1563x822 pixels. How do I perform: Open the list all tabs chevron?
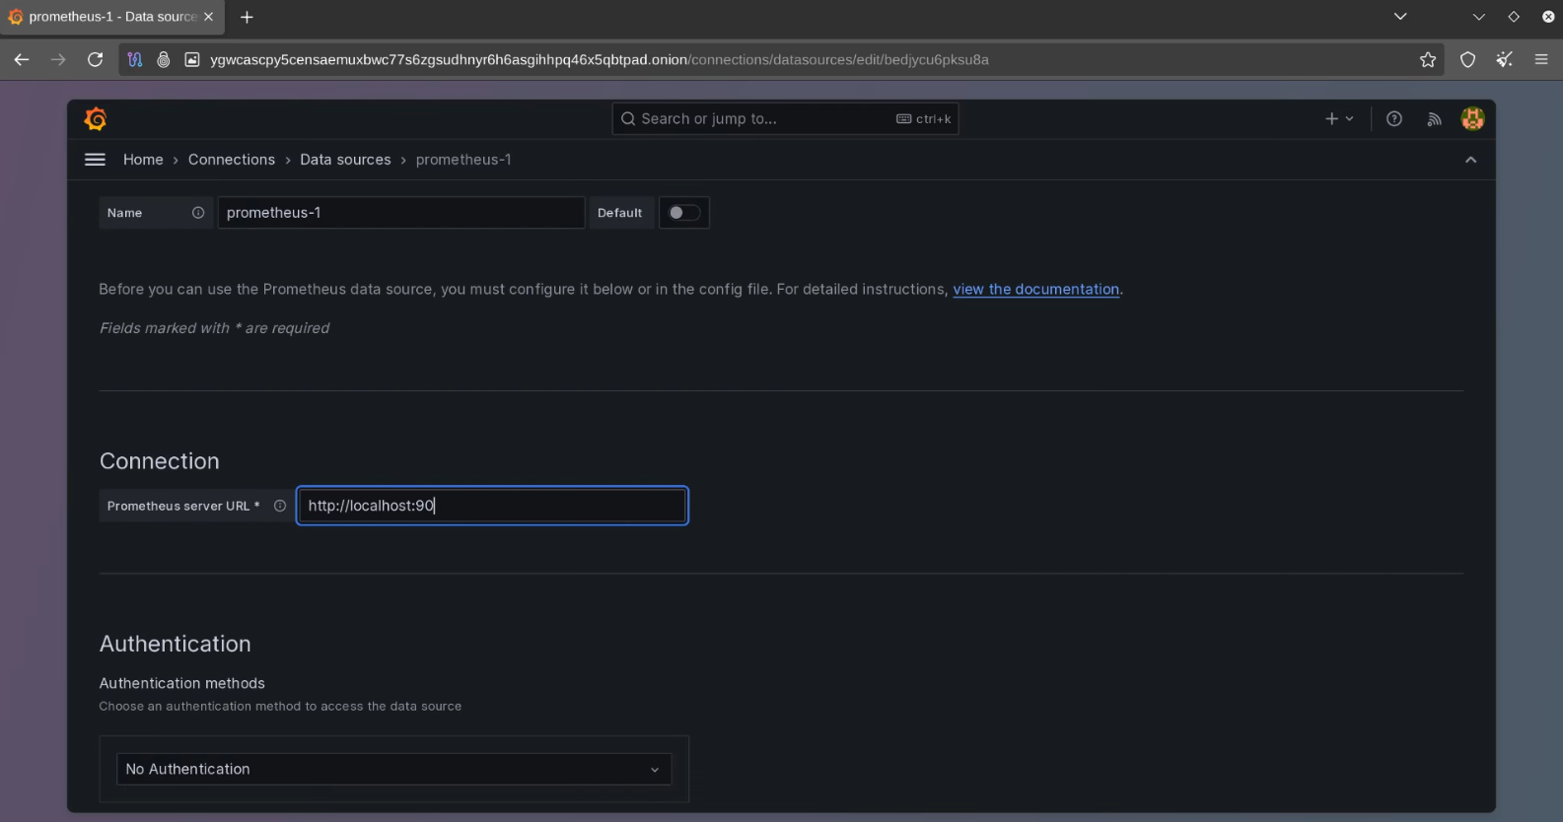tap(1400, 17)
